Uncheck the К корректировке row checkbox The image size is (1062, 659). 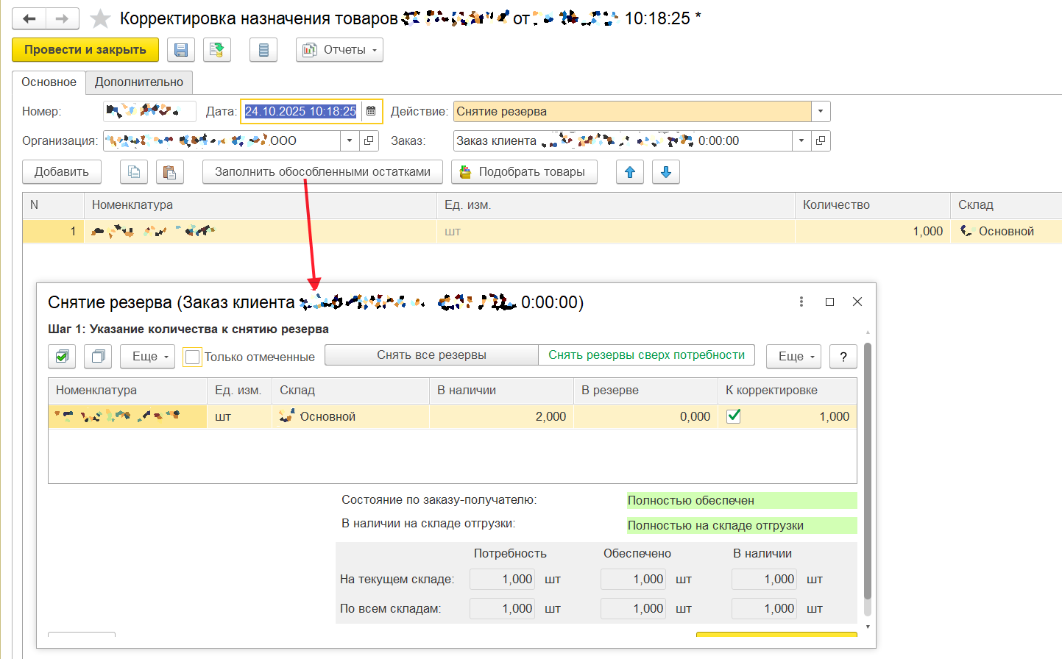(733, 416)
